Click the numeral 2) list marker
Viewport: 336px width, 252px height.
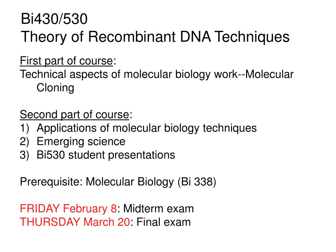click(24, 142)
